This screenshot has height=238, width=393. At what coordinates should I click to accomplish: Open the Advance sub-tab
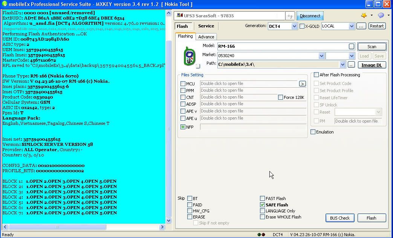206,37
